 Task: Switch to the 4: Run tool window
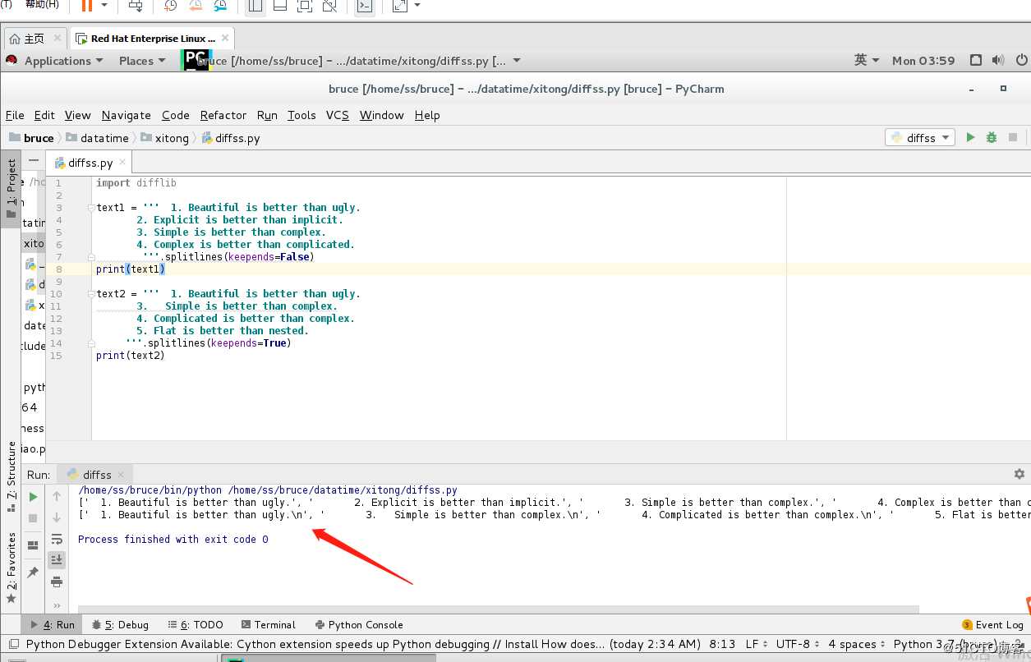(x=52, y=624)
